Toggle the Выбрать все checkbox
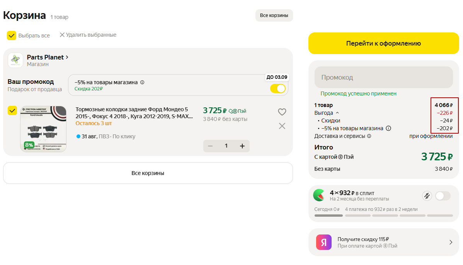The height and width of the screenshot is (265, 463). 12,36
